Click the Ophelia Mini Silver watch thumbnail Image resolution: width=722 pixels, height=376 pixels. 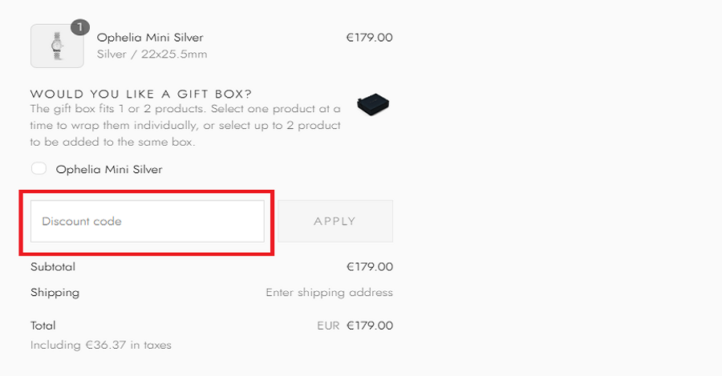[x=57, y=46]
